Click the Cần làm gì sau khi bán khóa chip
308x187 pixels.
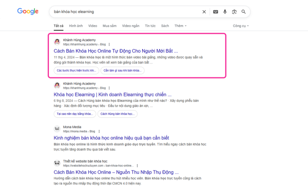pyautogui.click(x=122, y=71)
